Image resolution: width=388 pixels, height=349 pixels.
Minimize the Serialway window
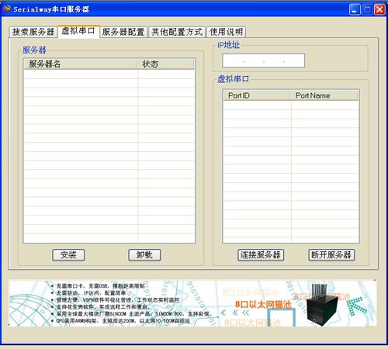pos(355,9)
